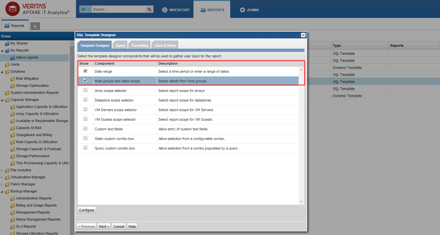440x235 pixels.
Task: Expand the File Analytics tree node
Action: (x=2, y=170)
